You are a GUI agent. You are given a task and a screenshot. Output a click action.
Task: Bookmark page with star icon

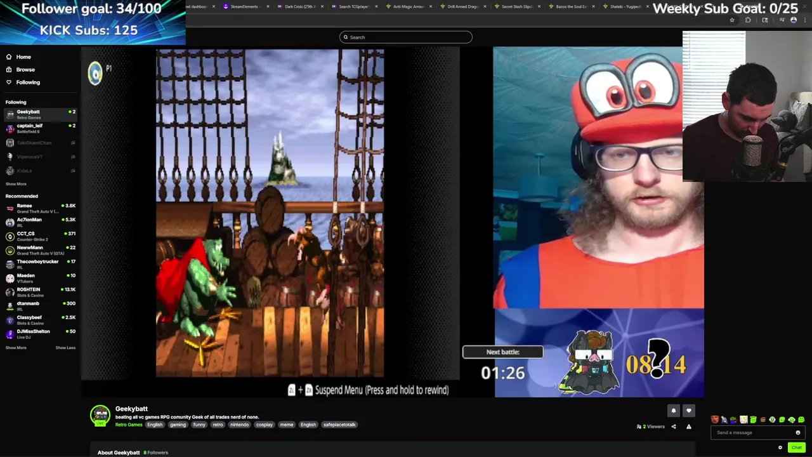tap(732, 20)
